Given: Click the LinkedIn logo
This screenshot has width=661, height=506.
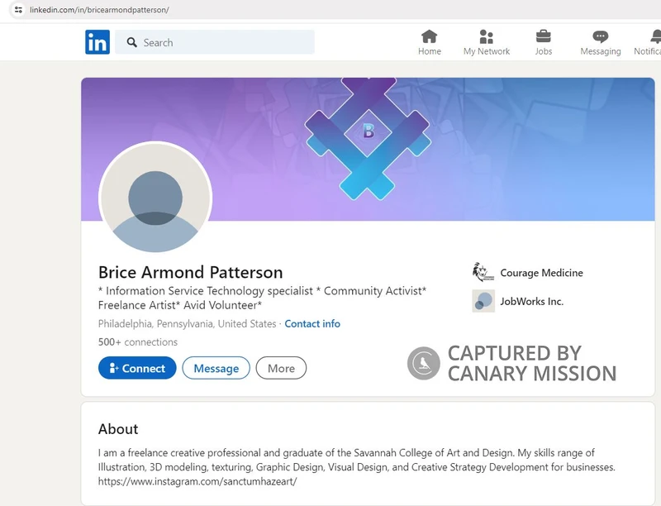Looking at the screenshot, I should point(97,41).
